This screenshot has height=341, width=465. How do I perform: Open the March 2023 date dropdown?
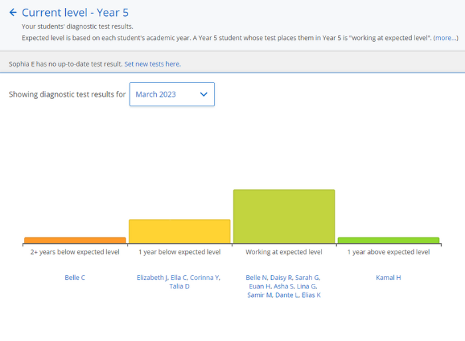[x=171, y=94]
